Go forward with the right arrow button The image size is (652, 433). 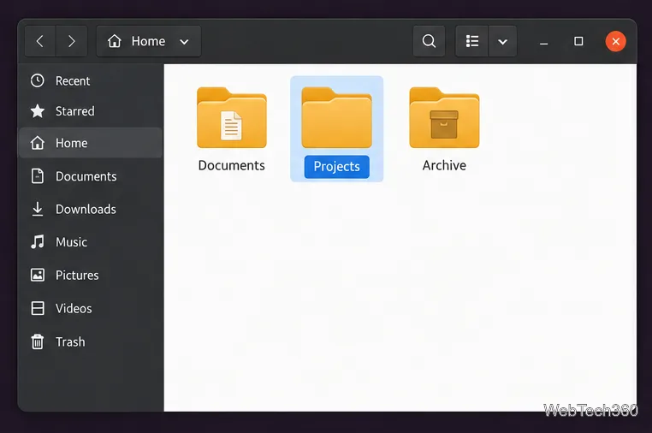[x=72, y=41]
